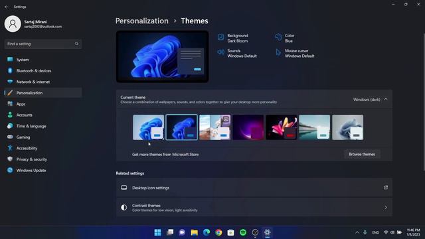Screen dimensions: 425x239
Task: Open Windows Update settings
Action: (43, 171)
